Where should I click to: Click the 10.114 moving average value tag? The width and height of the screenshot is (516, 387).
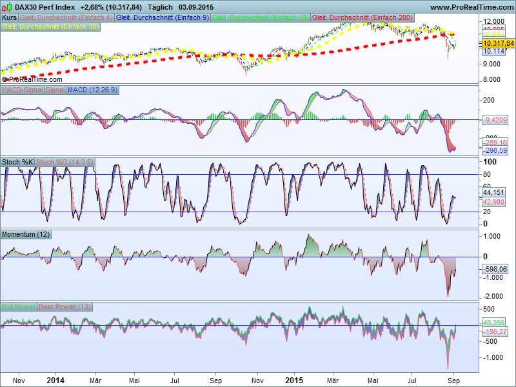494,52
